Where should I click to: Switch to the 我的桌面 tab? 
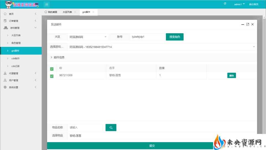51,12
